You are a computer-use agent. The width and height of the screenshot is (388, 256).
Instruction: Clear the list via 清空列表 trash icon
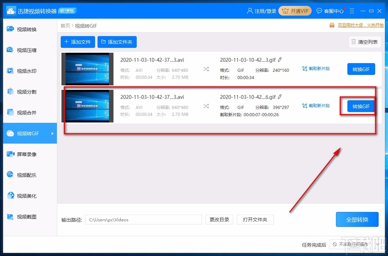coord(365,42)
